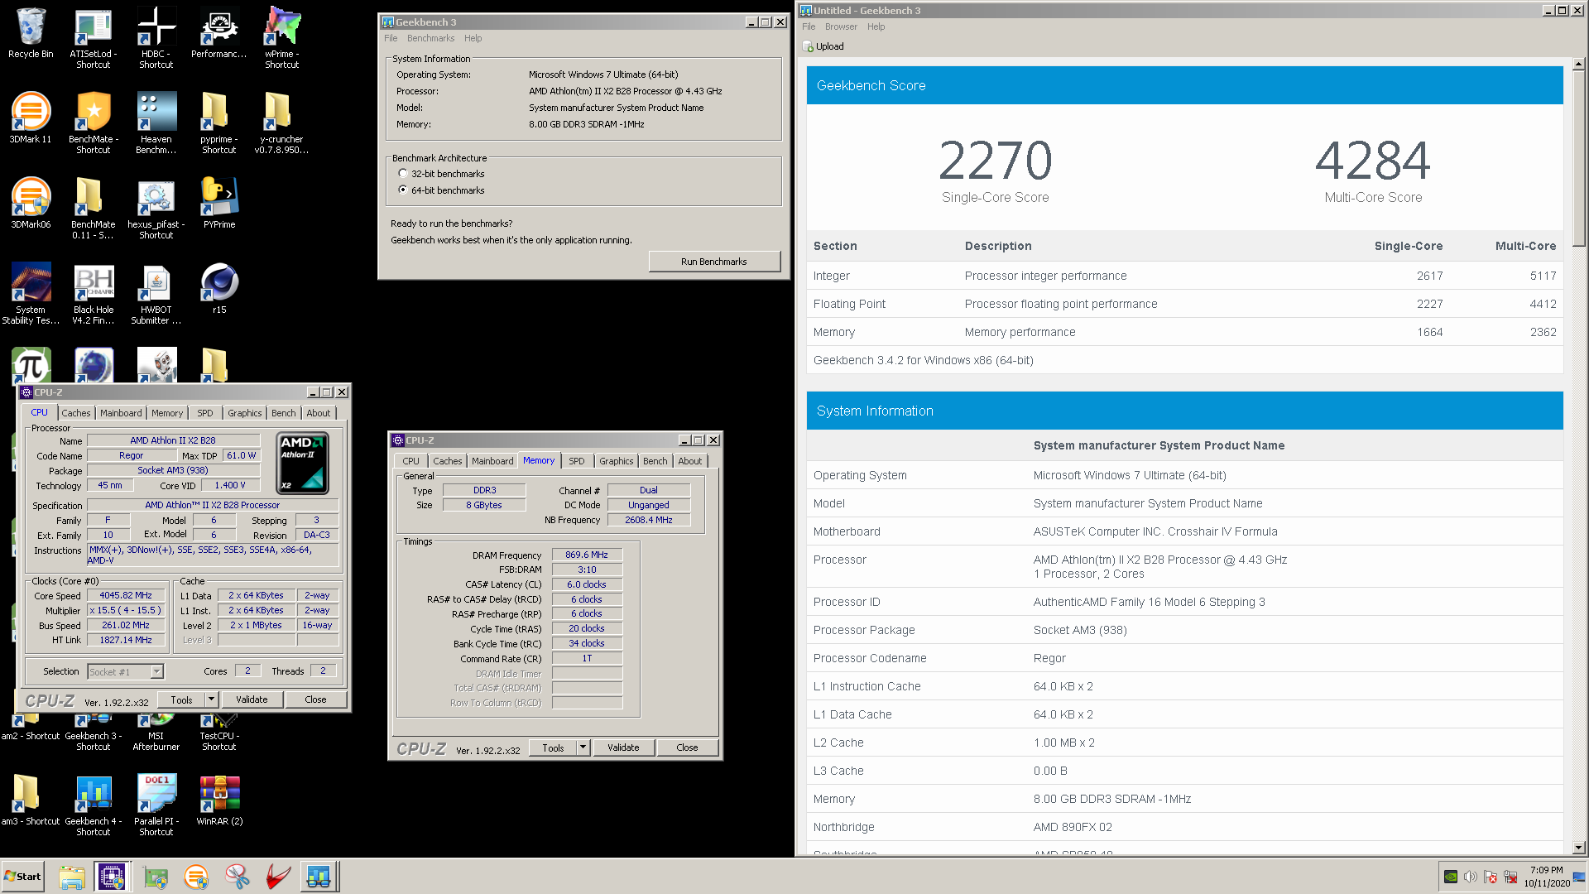Viewport: 1589px width, 894px height.
Task: Click Geekbench taskbar icon
Action: click(319, 877)
